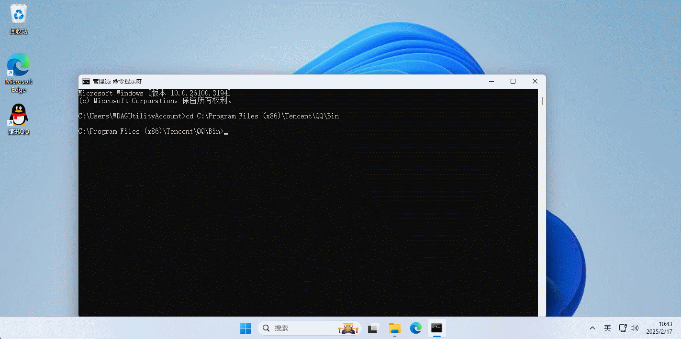
Task: Toggle the input language indicator 英
Action: (607, 328)
